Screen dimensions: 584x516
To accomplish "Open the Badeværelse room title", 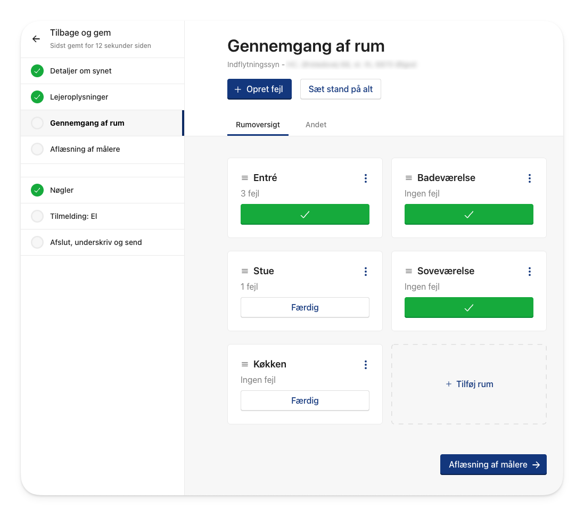I will point(446,178).
